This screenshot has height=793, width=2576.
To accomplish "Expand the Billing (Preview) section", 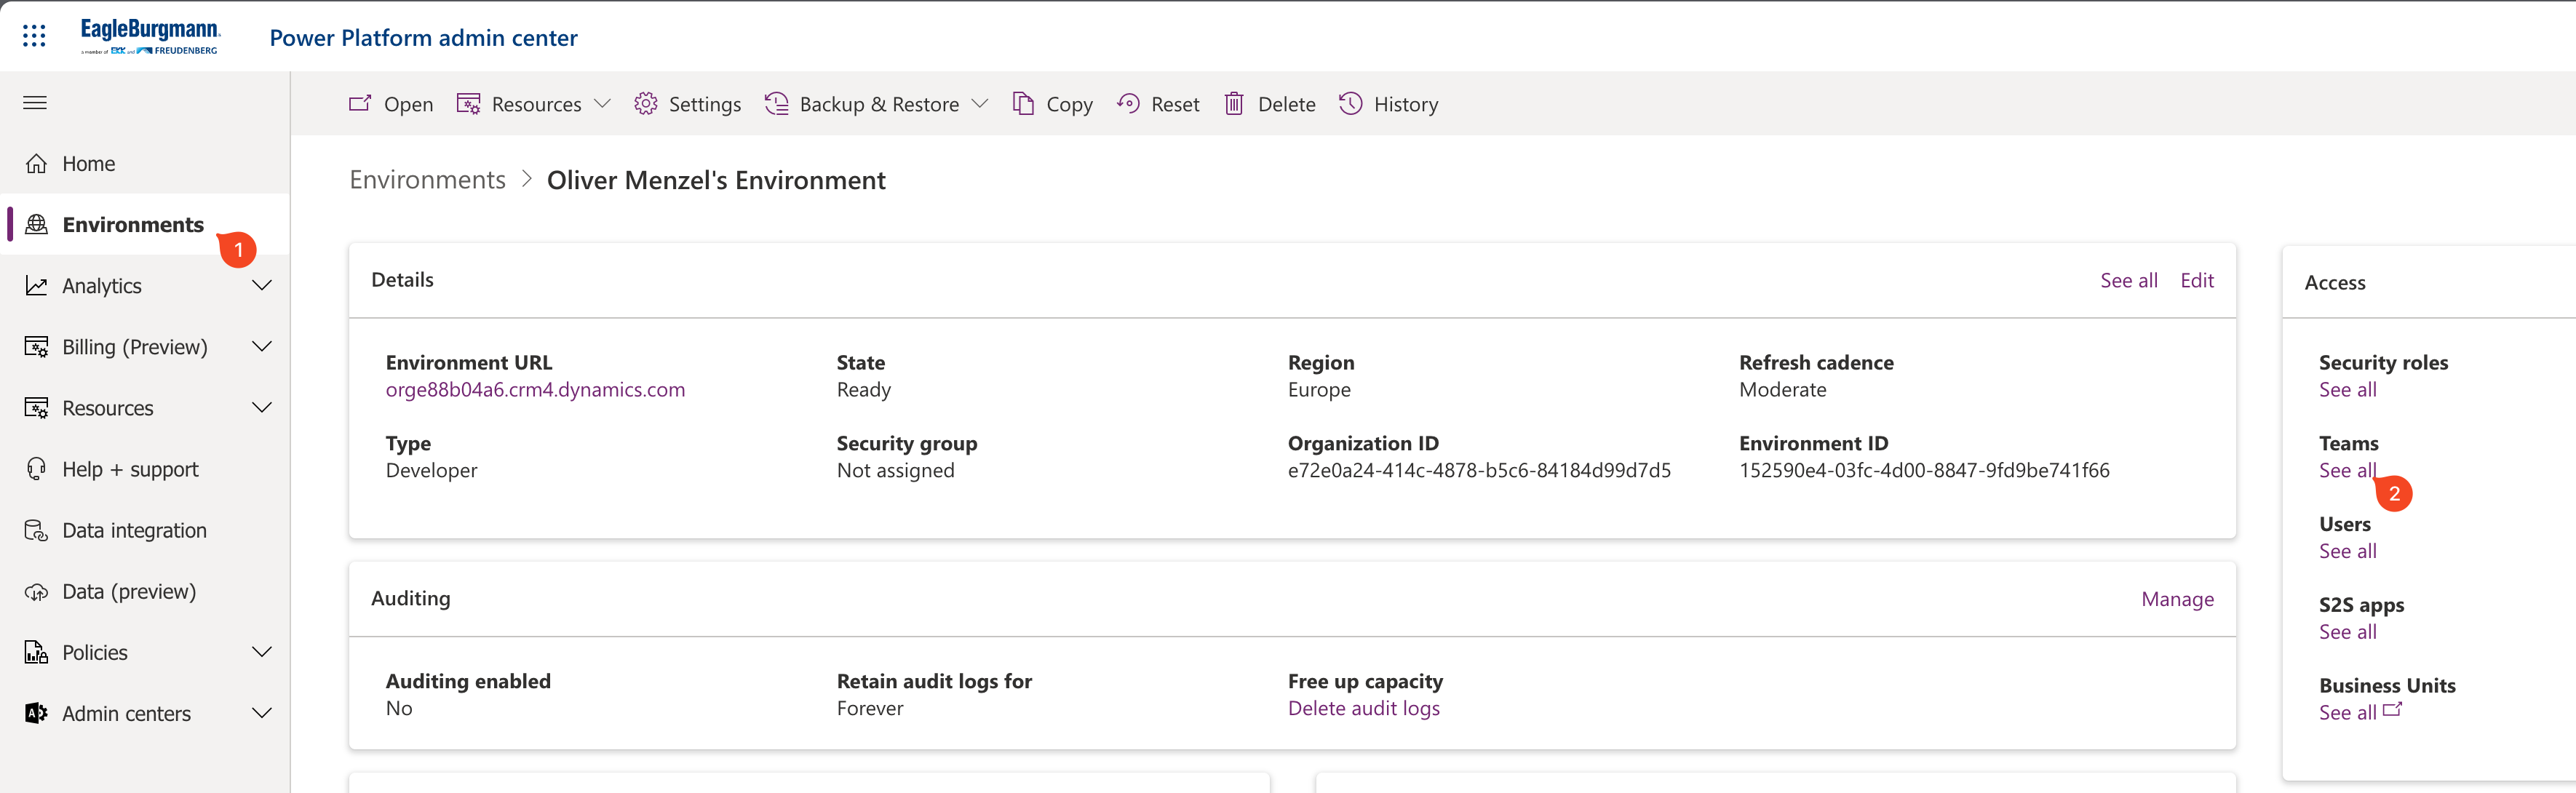I will [262, 347].
